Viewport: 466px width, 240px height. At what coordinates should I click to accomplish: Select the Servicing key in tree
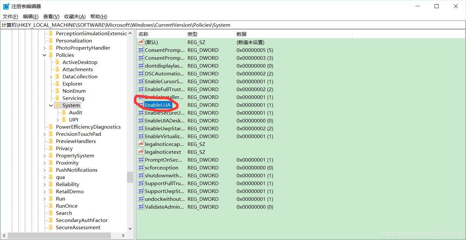tap(73, 98)
